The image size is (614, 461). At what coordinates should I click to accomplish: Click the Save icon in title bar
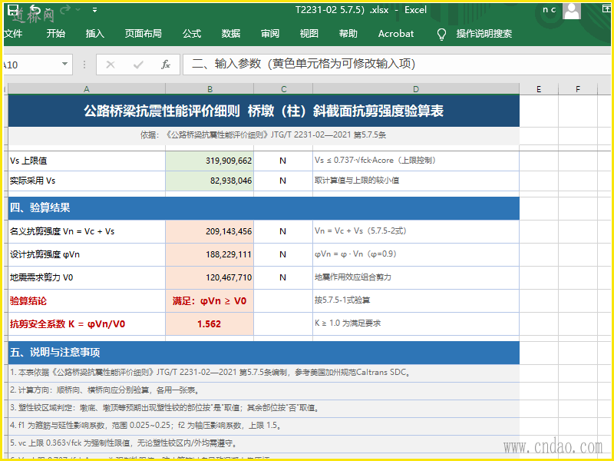click(x=13, y=10)
